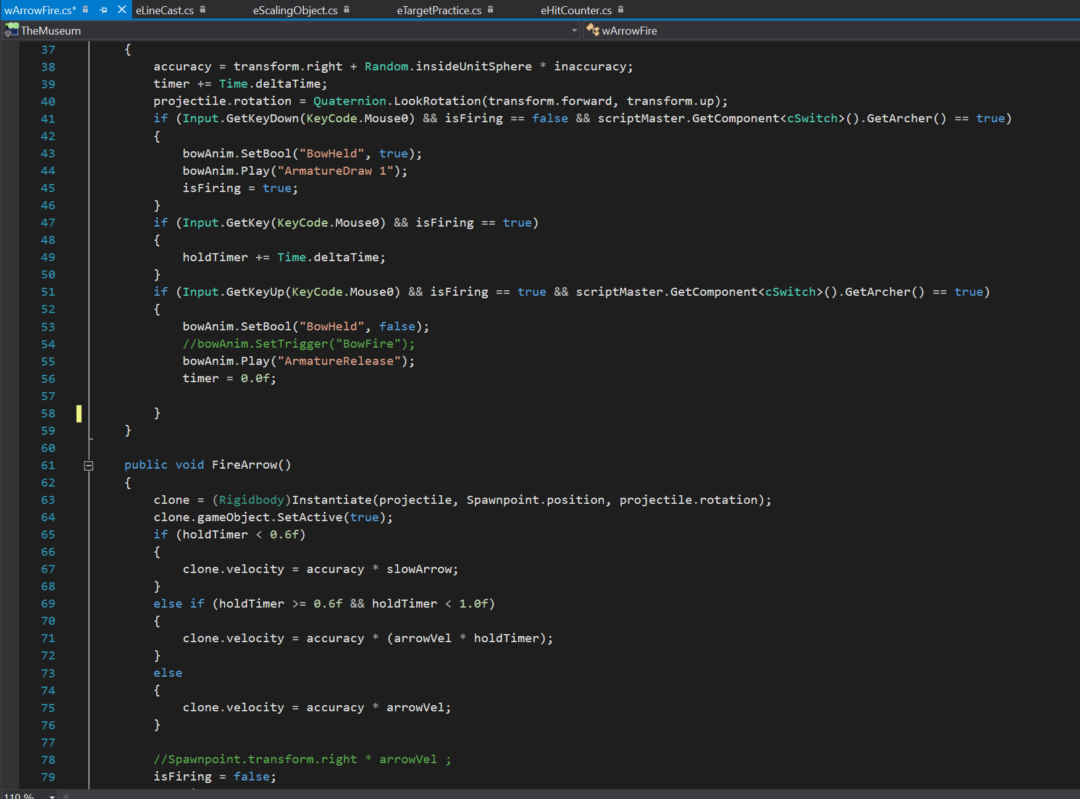The width and height of the screenshot is (1080, 799).
Task: Click on 'inaccuracy' on line 38
Action: click(x=590, y=66)
